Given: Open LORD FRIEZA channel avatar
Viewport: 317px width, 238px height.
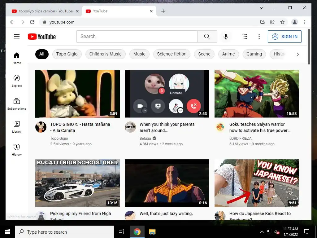Looking at the screenshot, I should [220, 127].
